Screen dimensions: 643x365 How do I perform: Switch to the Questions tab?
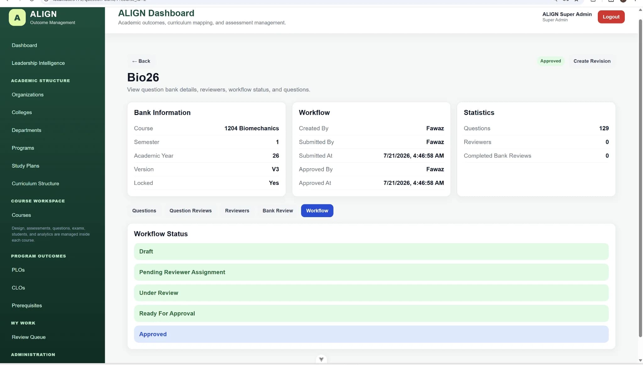pyautogui.click(x=144, y=211)
